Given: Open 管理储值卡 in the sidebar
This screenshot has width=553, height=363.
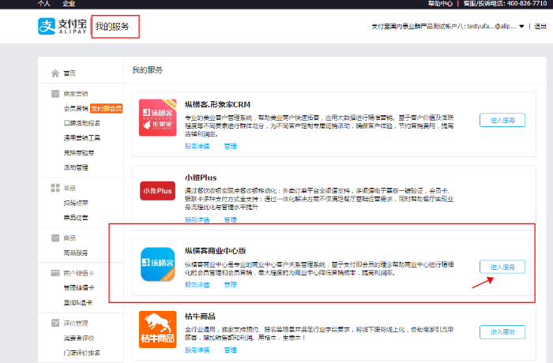Looking at the screenshot, I should 79,288.
